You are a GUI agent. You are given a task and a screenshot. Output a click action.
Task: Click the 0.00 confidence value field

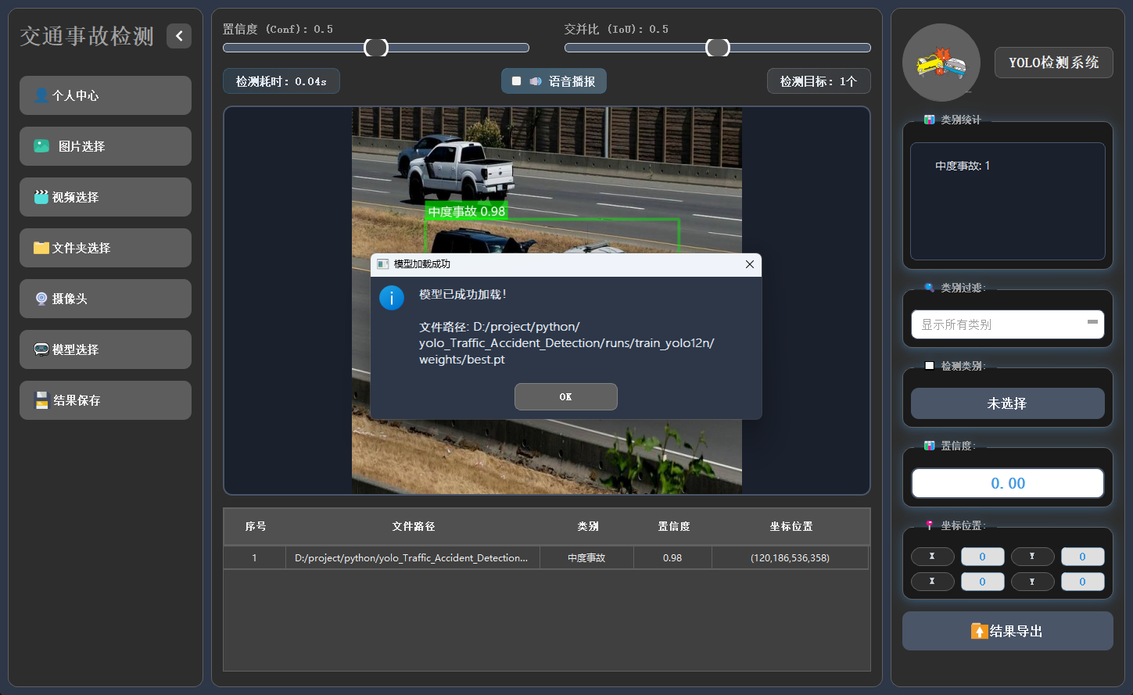1008,483
